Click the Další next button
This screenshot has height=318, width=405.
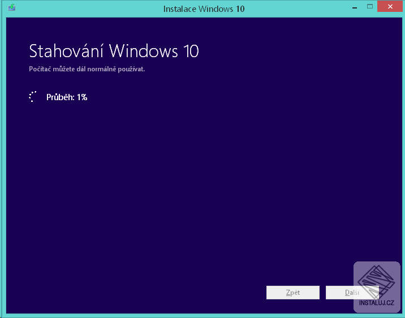tap(352, 293)
